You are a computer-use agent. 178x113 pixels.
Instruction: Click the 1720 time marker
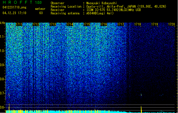pos(171,24)
